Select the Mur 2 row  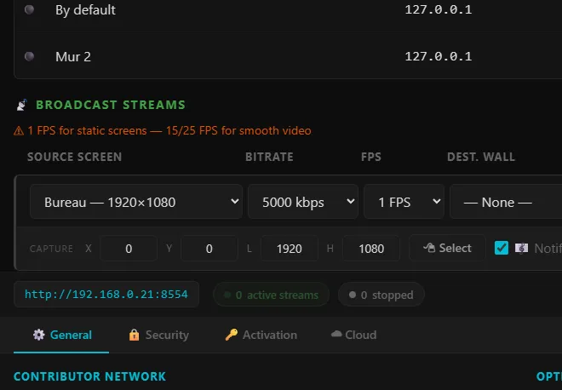click(288, 56)
